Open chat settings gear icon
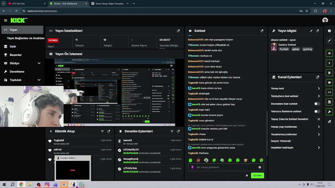The image size is (335, 188). click(x=247, y=175)
